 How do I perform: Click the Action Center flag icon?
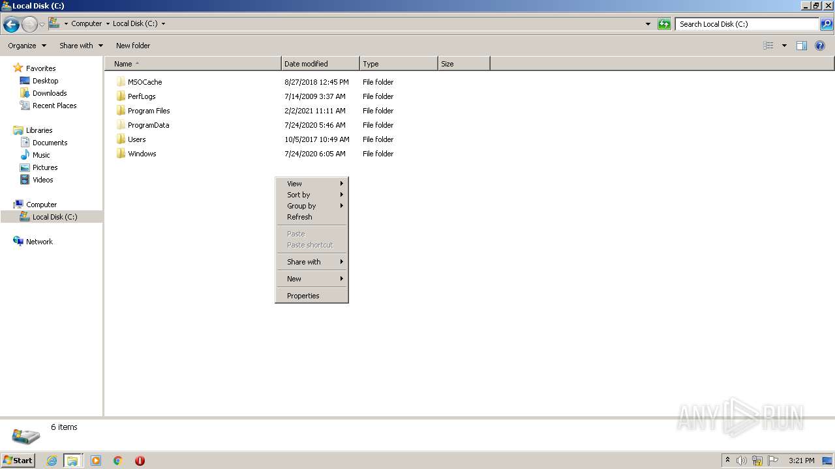tap(773, 461)
